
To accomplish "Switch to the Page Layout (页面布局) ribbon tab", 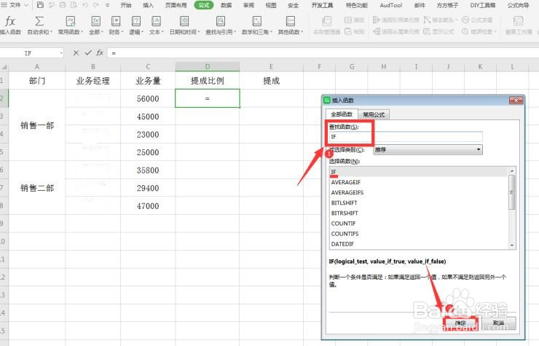I will click(x=176, y=5).
